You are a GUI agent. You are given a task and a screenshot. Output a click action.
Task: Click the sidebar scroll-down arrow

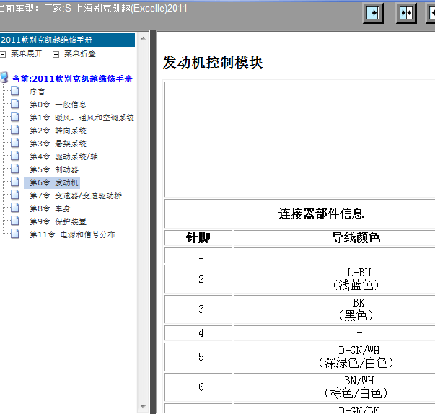pos(143,407)
